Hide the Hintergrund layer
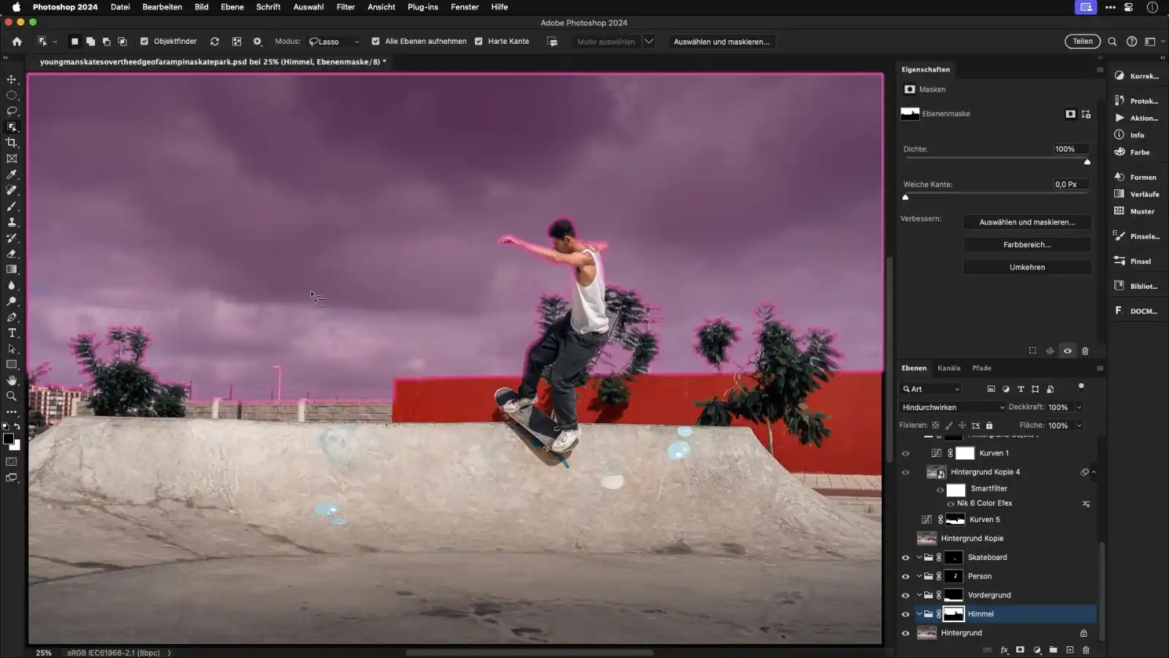Screen dimensions: 1169x658 point(905,633)
